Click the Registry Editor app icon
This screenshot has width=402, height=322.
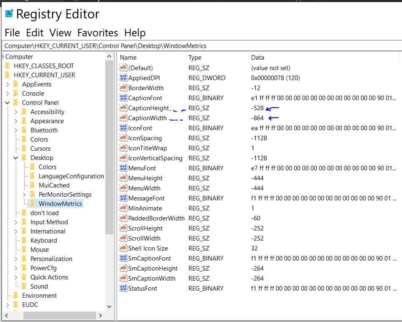9,14
